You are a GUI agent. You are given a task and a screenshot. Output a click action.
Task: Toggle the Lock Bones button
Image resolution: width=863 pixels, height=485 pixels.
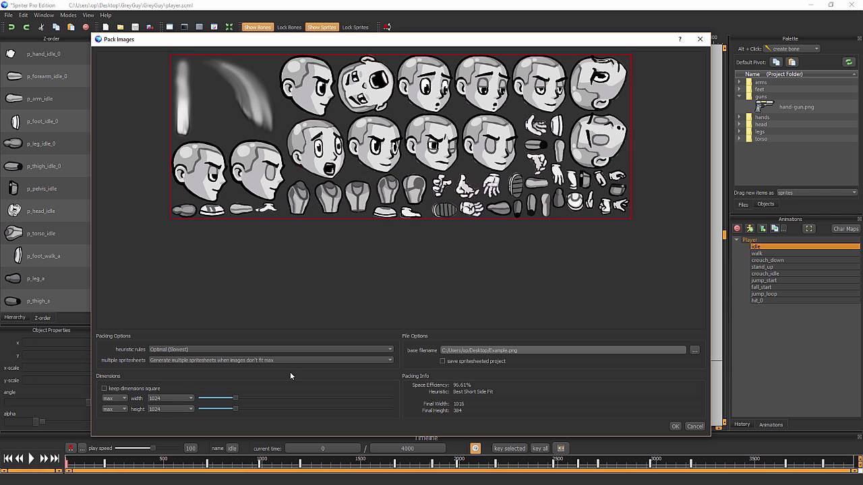click(x=289, y=27)
